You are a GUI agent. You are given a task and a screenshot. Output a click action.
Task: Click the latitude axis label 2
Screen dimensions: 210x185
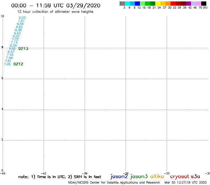tap(2, 140)
